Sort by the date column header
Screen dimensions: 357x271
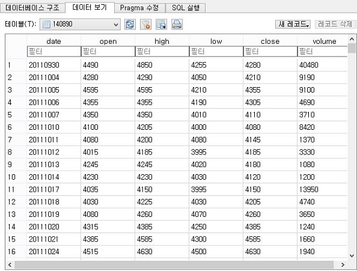(53, 41)
